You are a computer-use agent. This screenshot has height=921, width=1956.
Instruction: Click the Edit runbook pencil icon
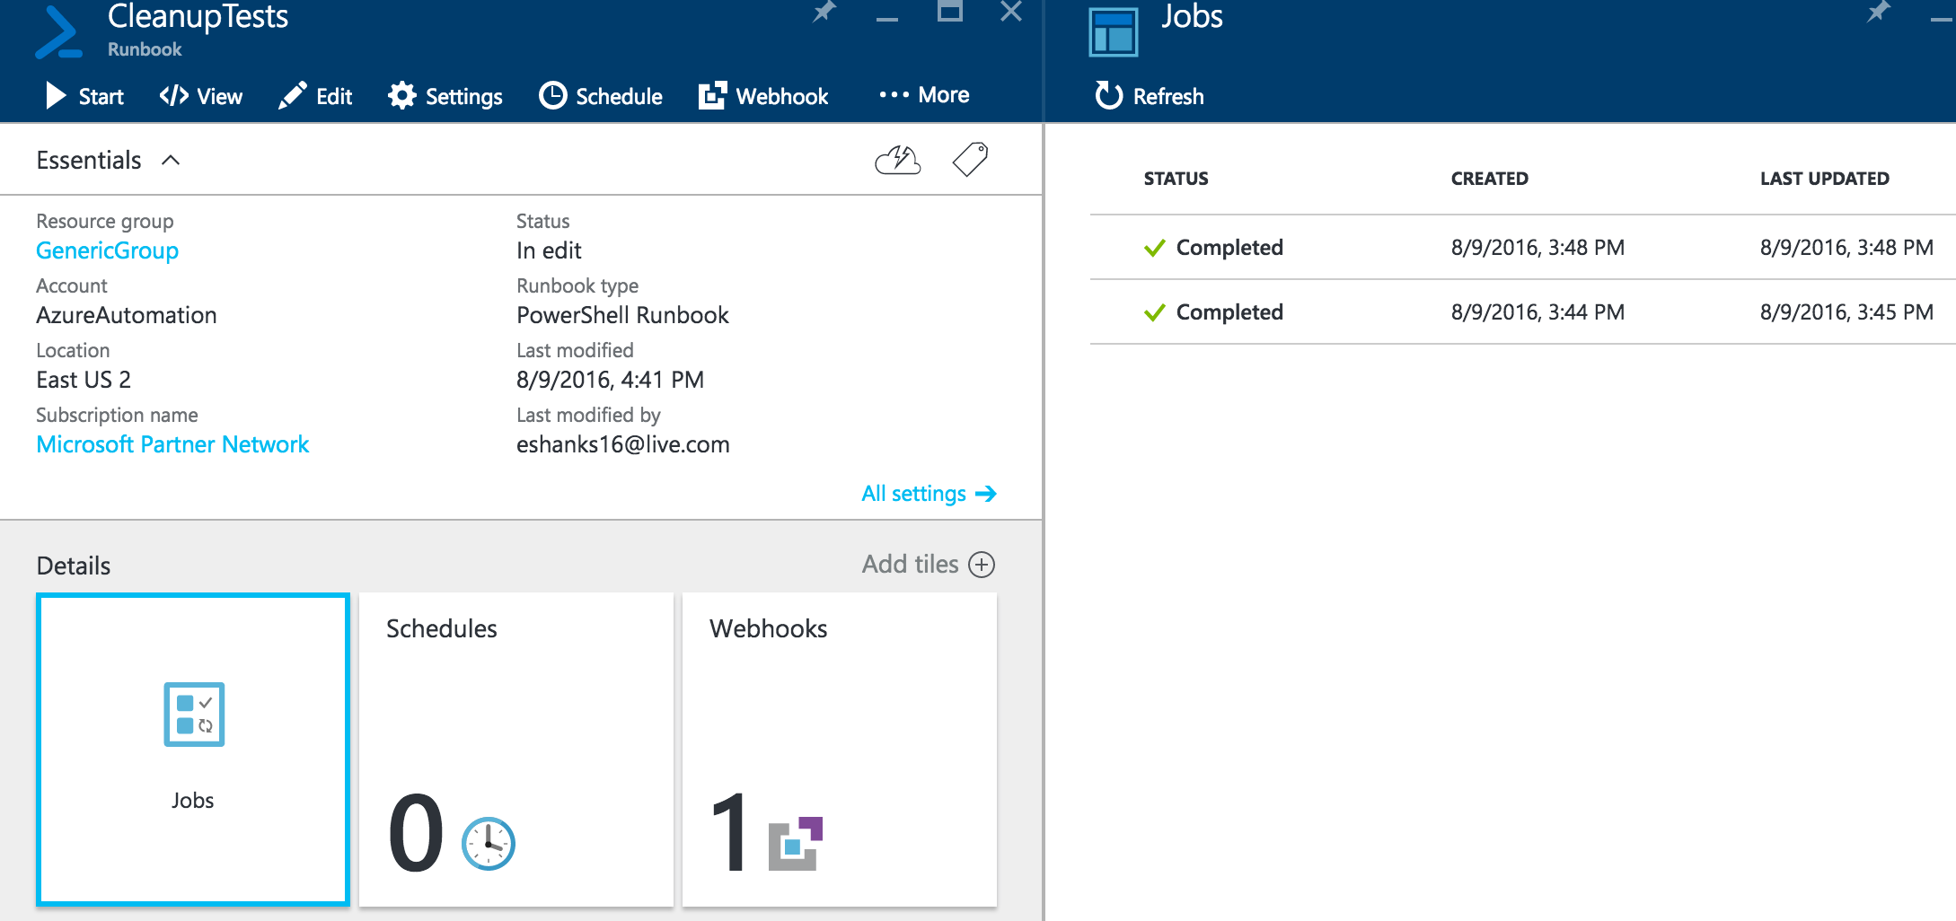[x=292, y=96]
